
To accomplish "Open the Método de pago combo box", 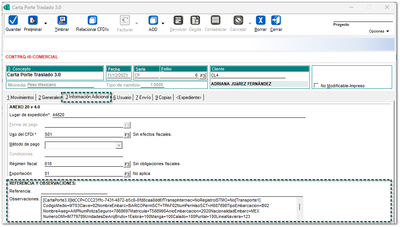I will [84, 145].
